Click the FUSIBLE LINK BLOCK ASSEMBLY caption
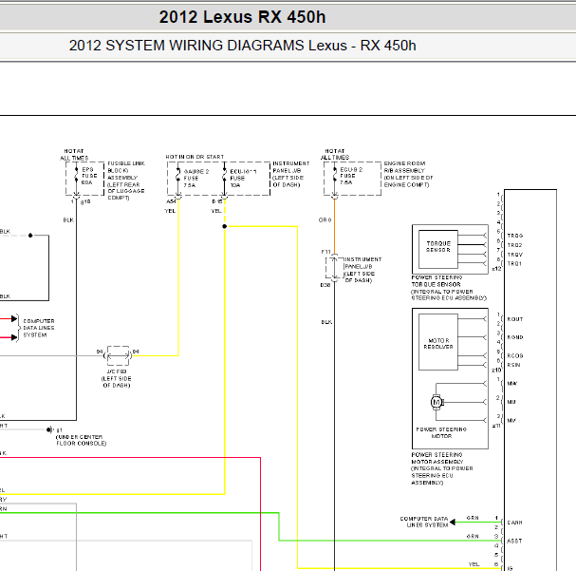Screen dimensions: 576x571 click(126, 181)
